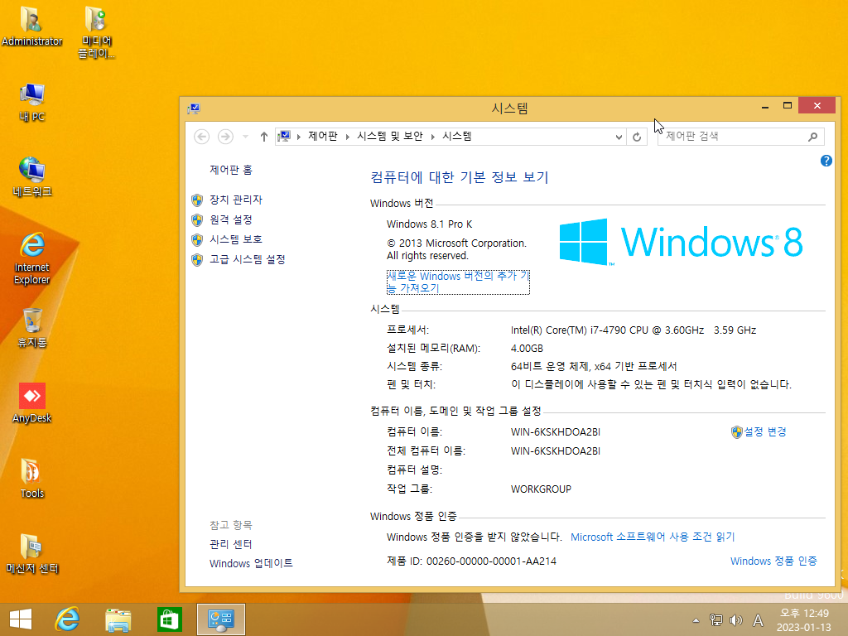Click the Windows 8.1 Pro K text

tap(430, 224)
